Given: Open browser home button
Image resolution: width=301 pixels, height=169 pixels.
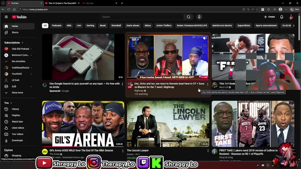Looking at the screenshot, I should 14,9.
